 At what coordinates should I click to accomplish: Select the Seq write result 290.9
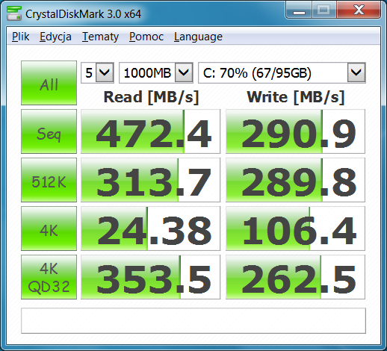(295, 131)
